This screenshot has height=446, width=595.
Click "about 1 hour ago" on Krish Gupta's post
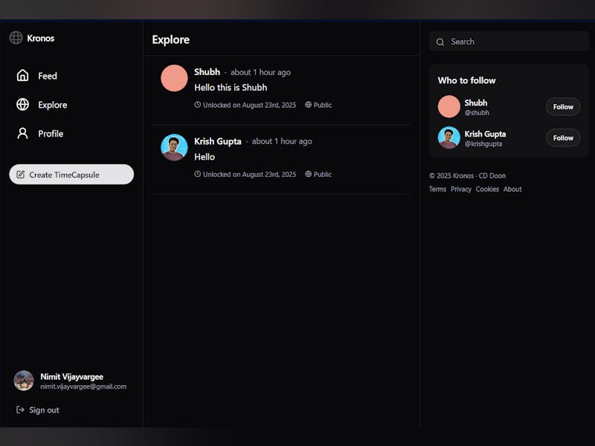[x=282, y=141]
